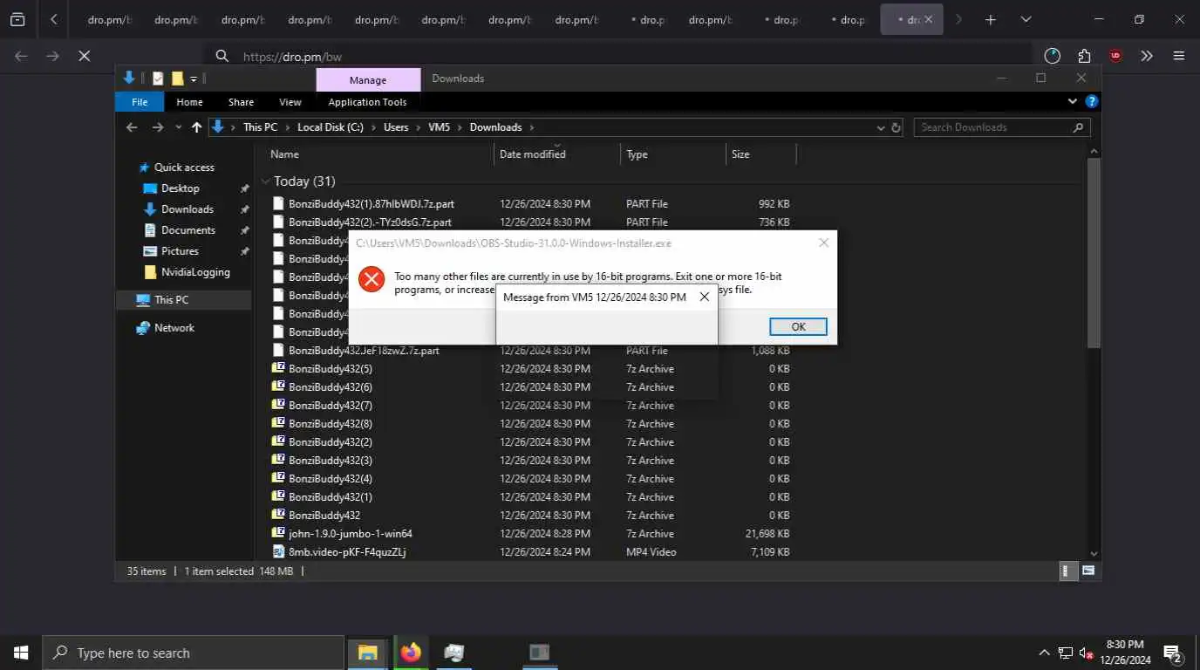Click the file list scrollbar down arrow
Image resolution: width=1200 pixels, height=670 pixels.
click(1094, 553)
